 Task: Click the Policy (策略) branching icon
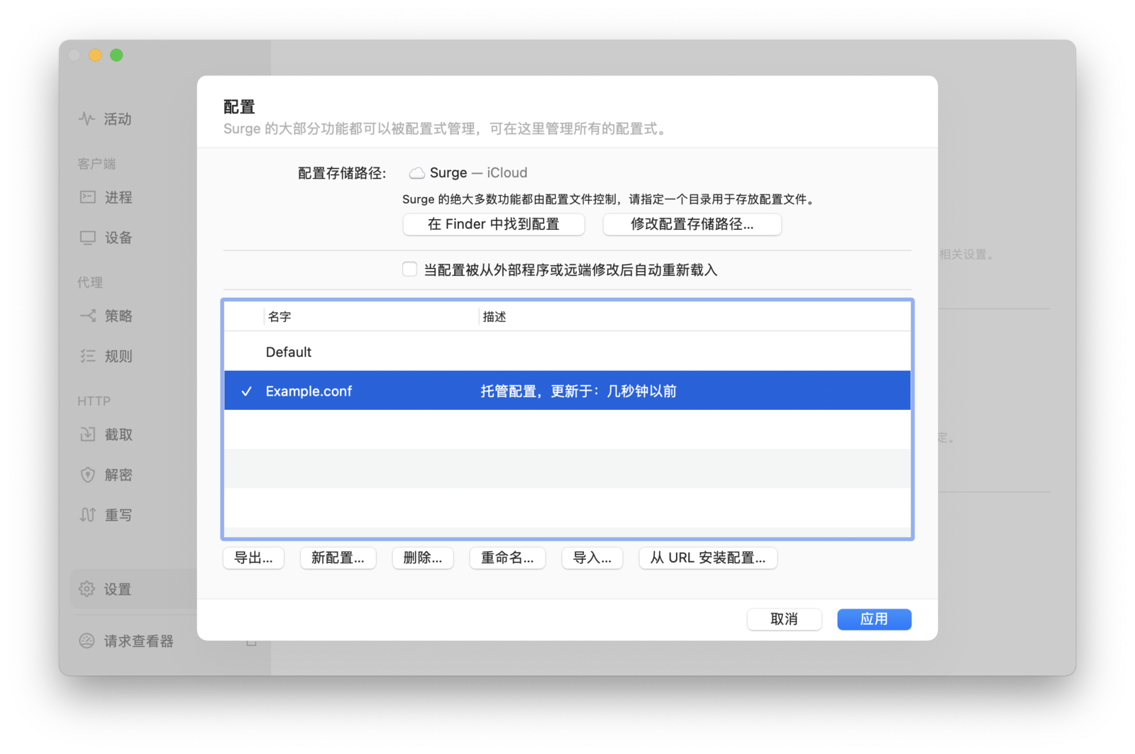pos(88,316)
